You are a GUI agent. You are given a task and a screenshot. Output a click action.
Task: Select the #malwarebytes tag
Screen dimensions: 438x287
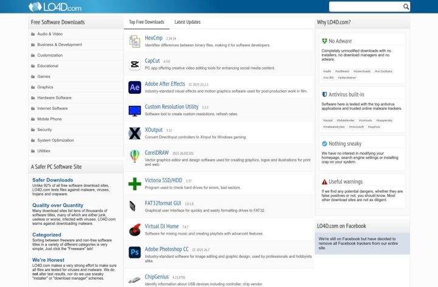(334, 127)
